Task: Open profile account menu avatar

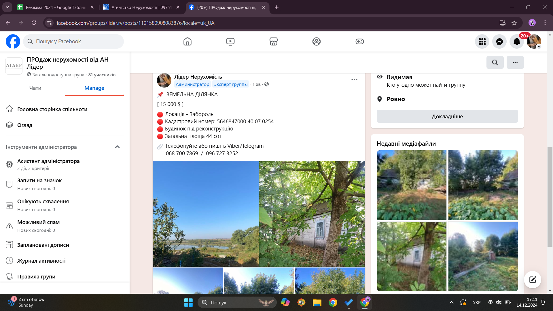Action: point(534,41)
